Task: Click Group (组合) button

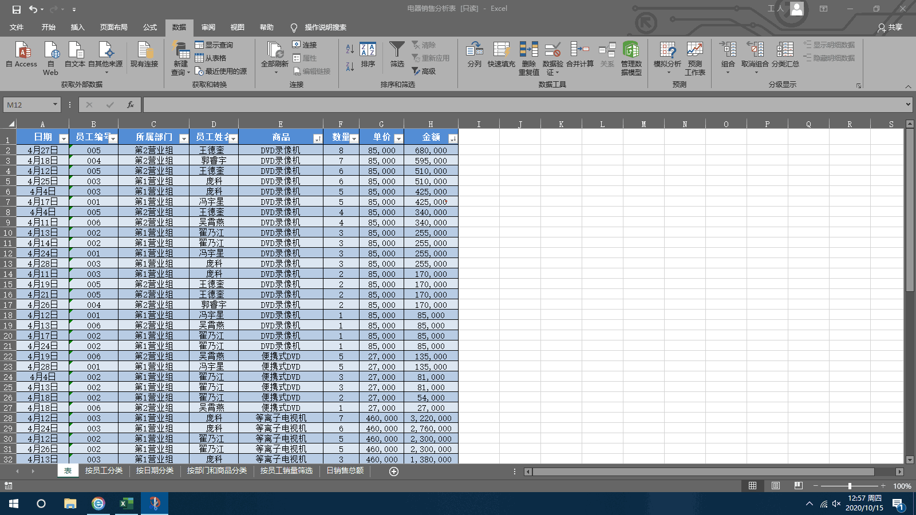Action: (x=728, y=58)
